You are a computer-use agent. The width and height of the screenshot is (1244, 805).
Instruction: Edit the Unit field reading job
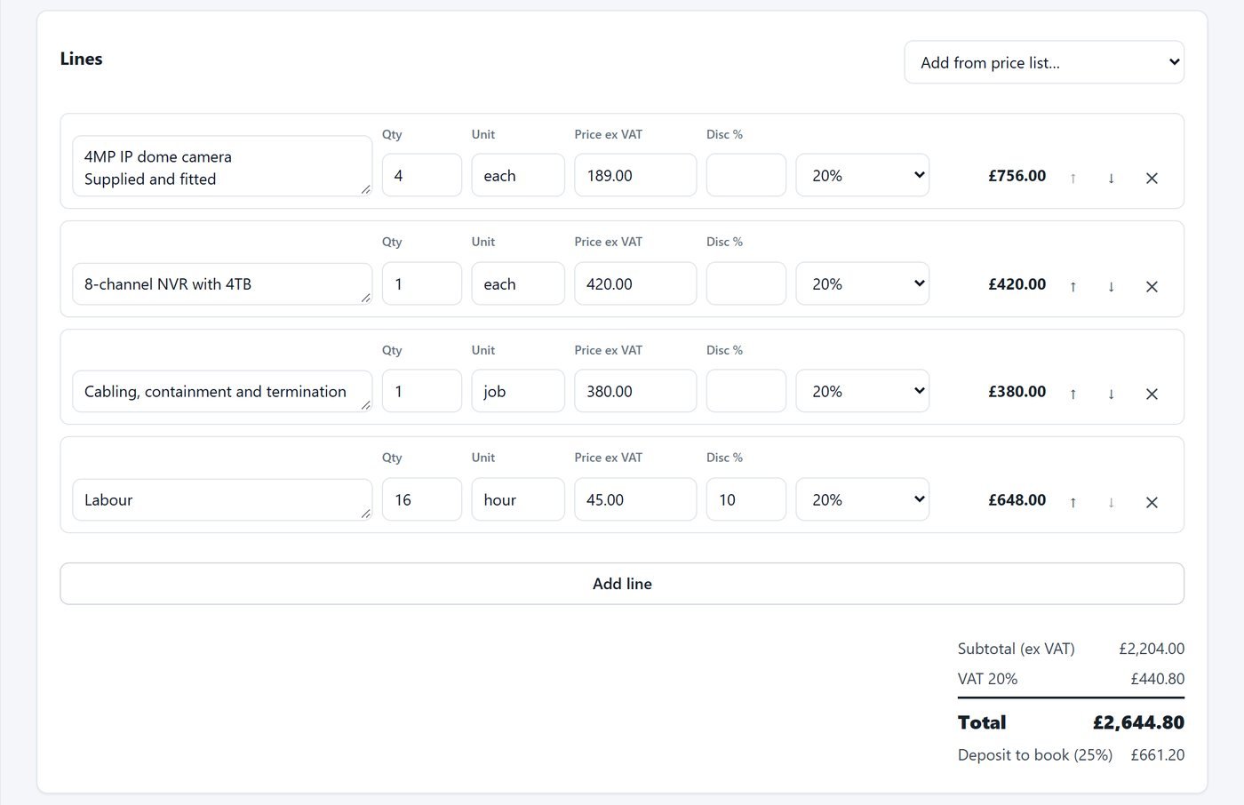[x=518, y=391]
